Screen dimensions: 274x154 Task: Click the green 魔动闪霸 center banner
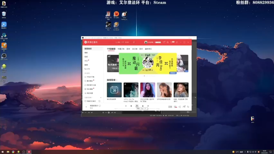point(148,63)
